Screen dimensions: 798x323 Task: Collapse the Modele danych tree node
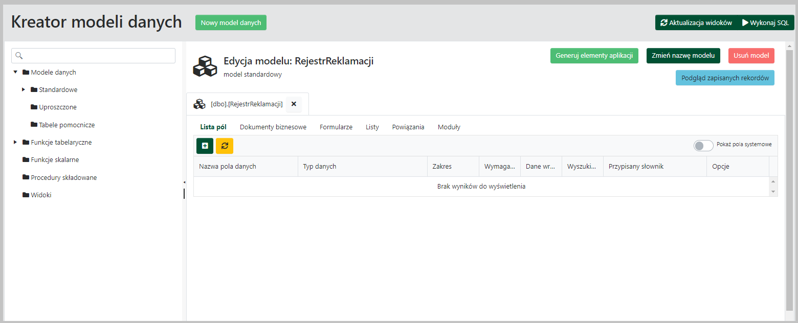click(x=16, y=72)
